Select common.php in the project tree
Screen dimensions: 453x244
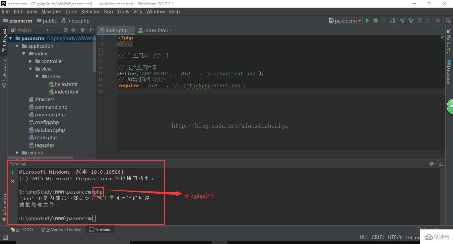[46, 115]
